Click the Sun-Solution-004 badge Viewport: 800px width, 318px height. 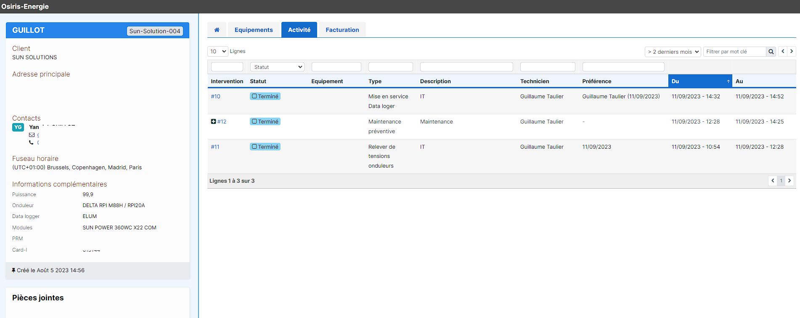(155, 31)
